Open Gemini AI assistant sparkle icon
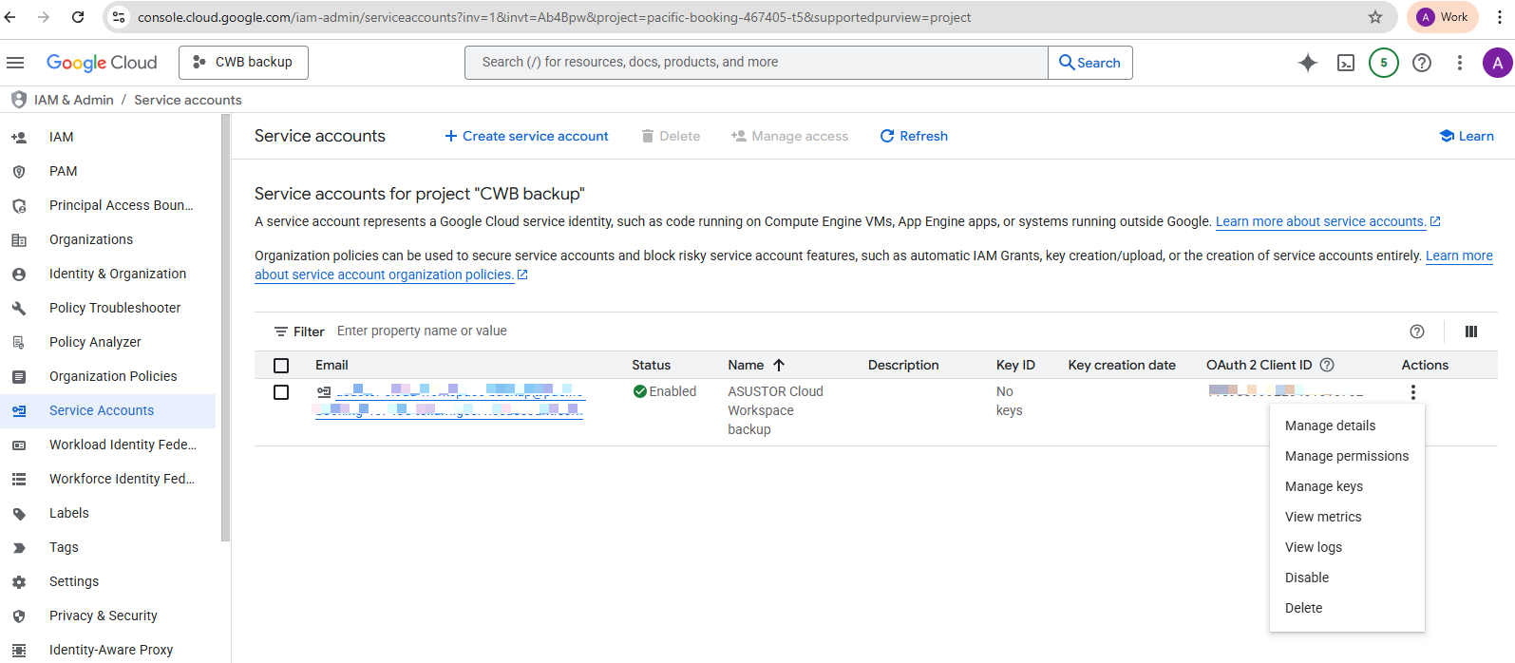Screen dimensions: 1515x663 point(1308,63)
